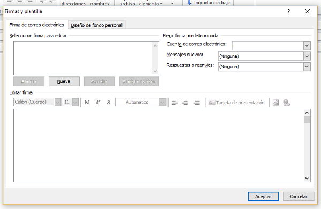This screenshot has width=321, height=209.
Task: Click the Guardar button
Action: 100,81
